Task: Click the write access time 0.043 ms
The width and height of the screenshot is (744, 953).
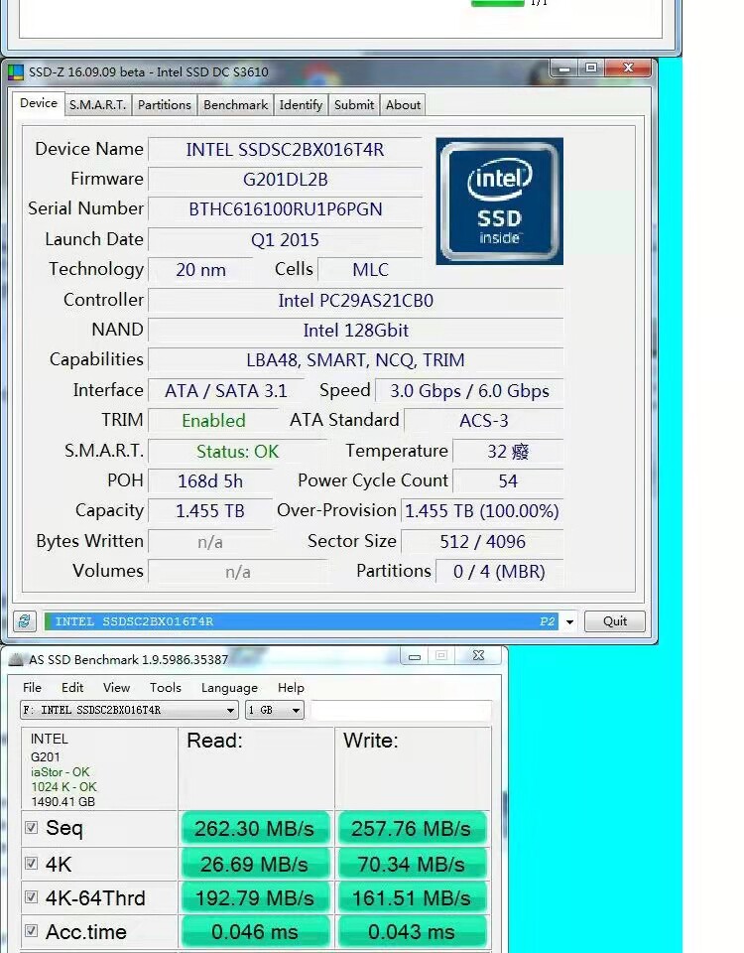Action: (411, 932)
